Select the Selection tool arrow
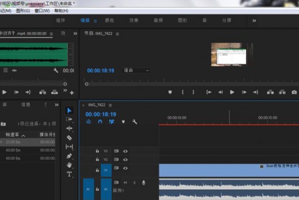Image resolution: width=299 pixels, height=200 pixels. pos(69,110)
